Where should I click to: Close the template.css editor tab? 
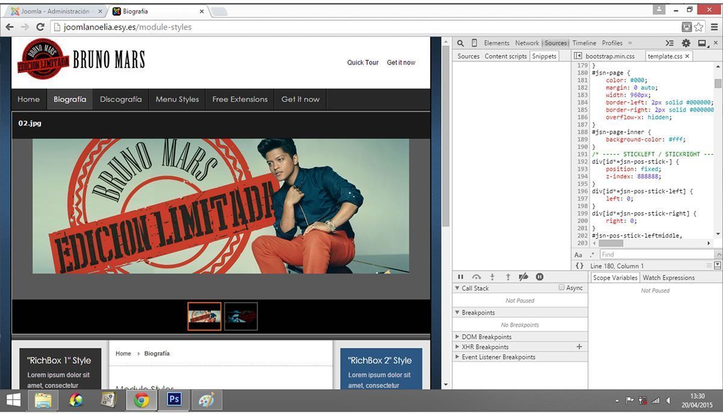pos(687,56)
